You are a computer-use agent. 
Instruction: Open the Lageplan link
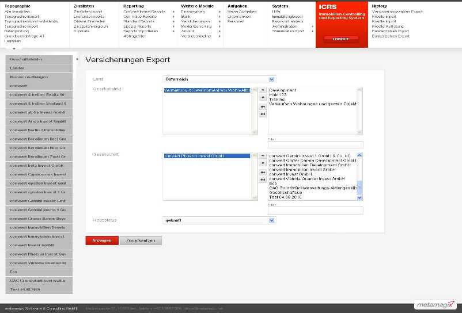tap(13, 41)
